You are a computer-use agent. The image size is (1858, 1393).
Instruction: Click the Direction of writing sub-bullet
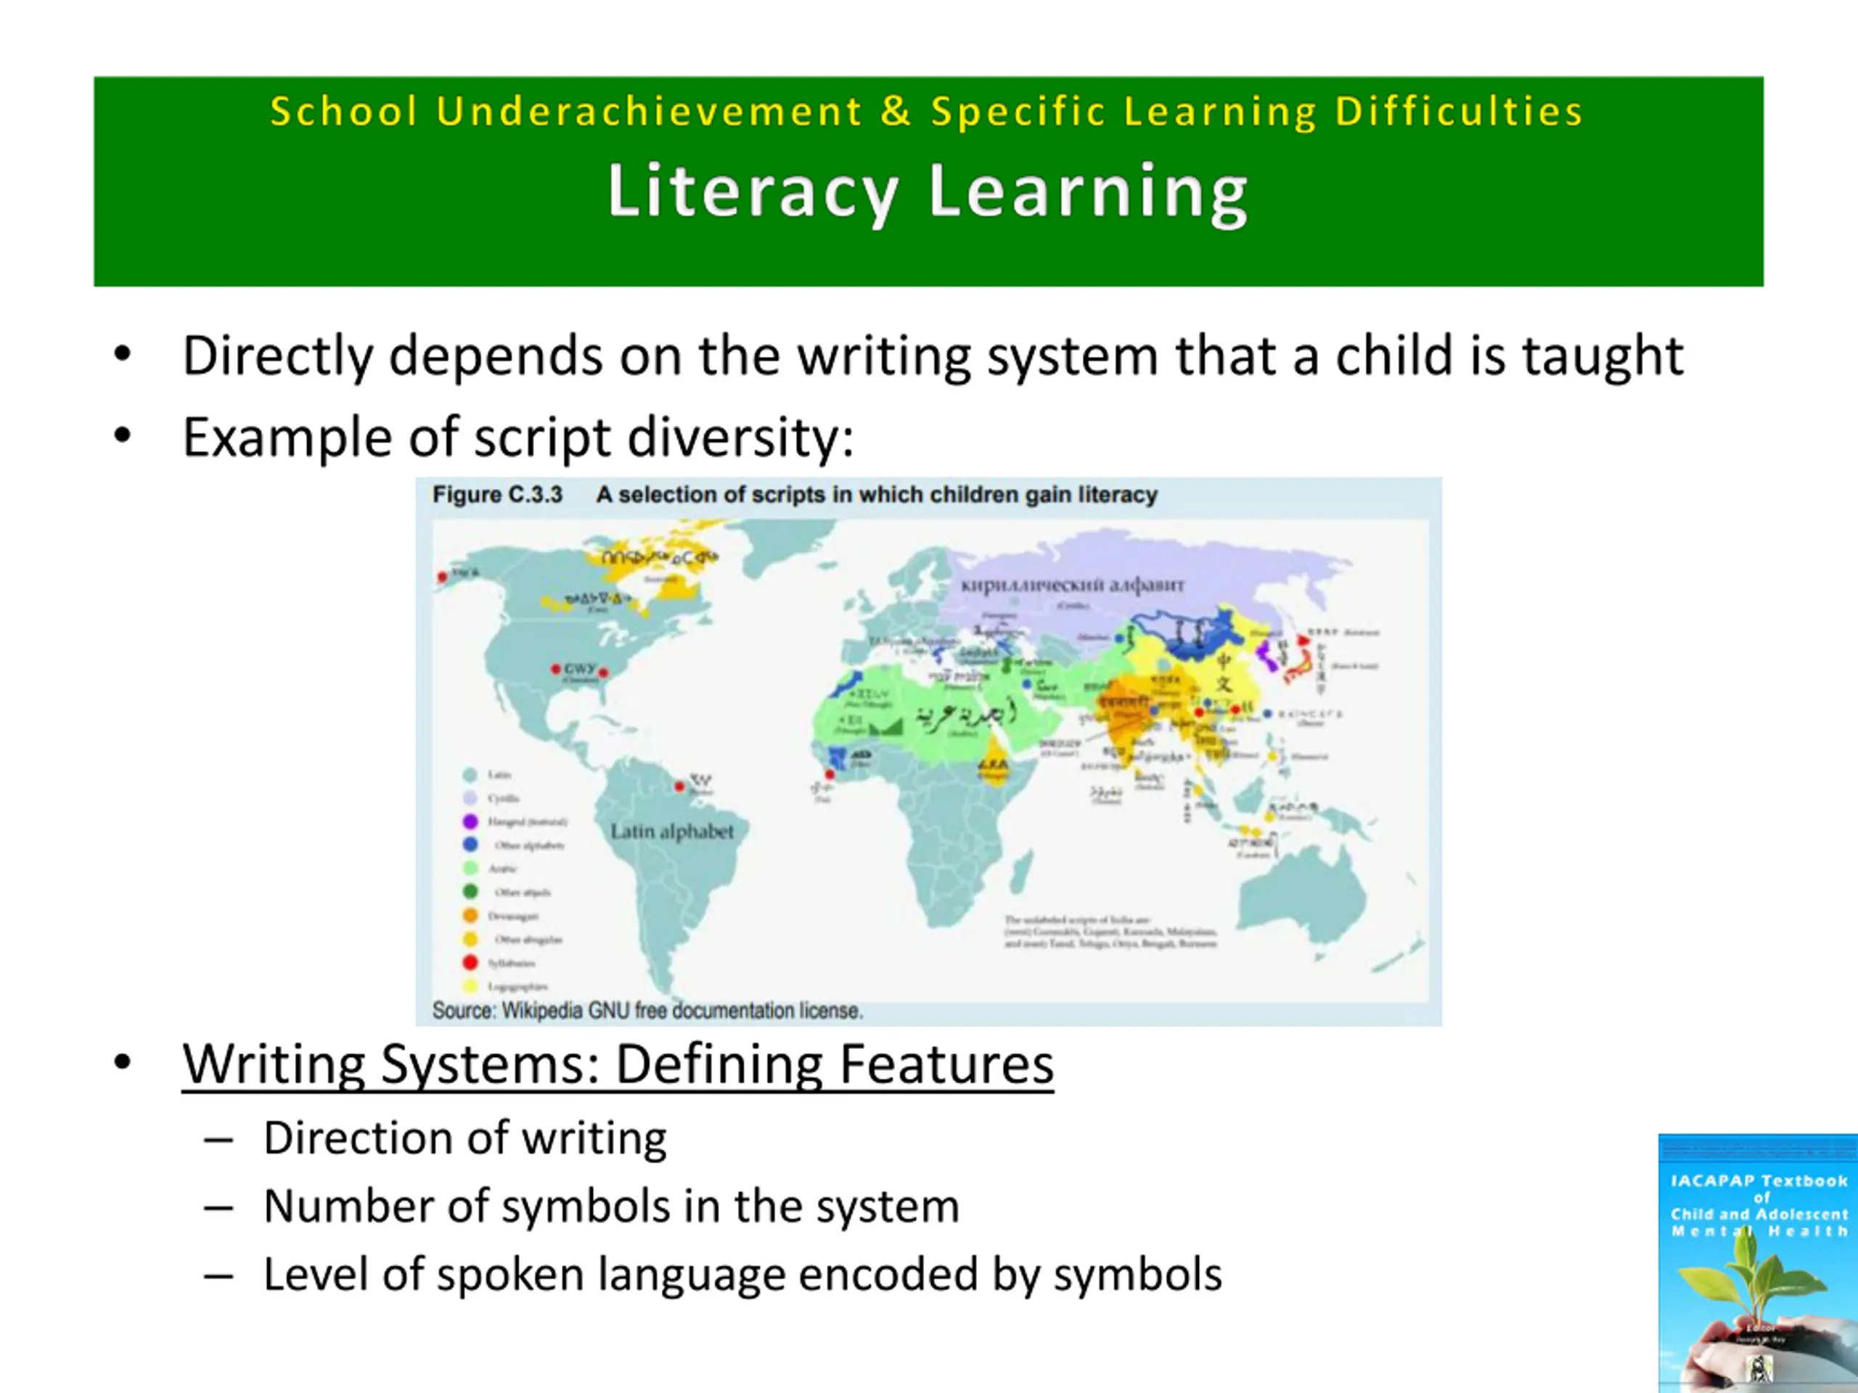click(x=465, y=1139)
